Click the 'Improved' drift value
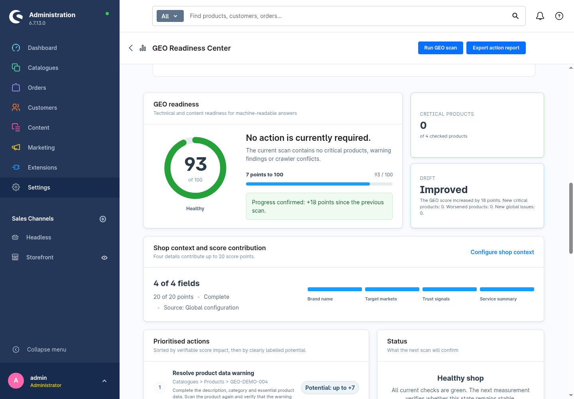 click(x=444, y=190)
